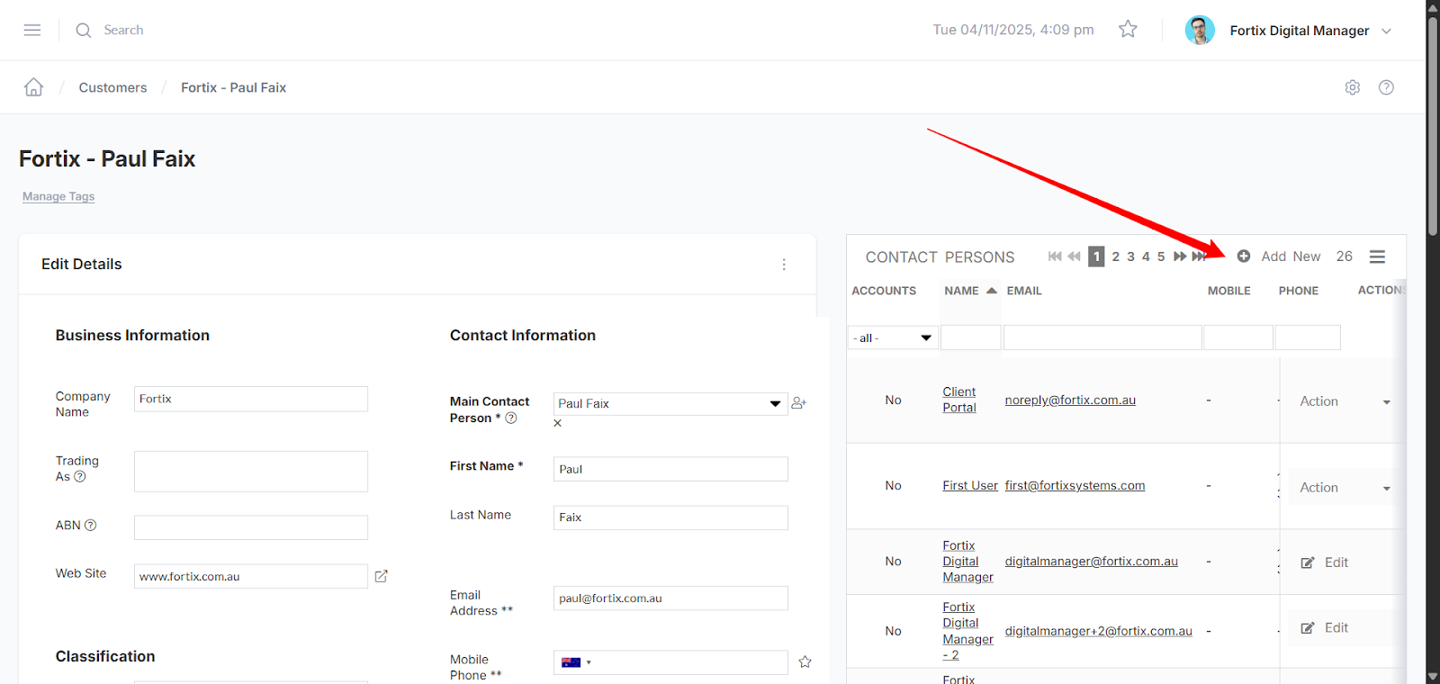Viewport: 1440px width, 684px height.
Task: Click the Email Address input field
Action: click(670, 598)
